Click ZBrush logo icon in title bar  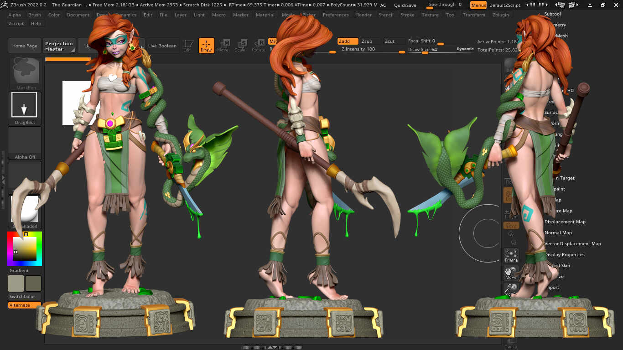[4, 5]
